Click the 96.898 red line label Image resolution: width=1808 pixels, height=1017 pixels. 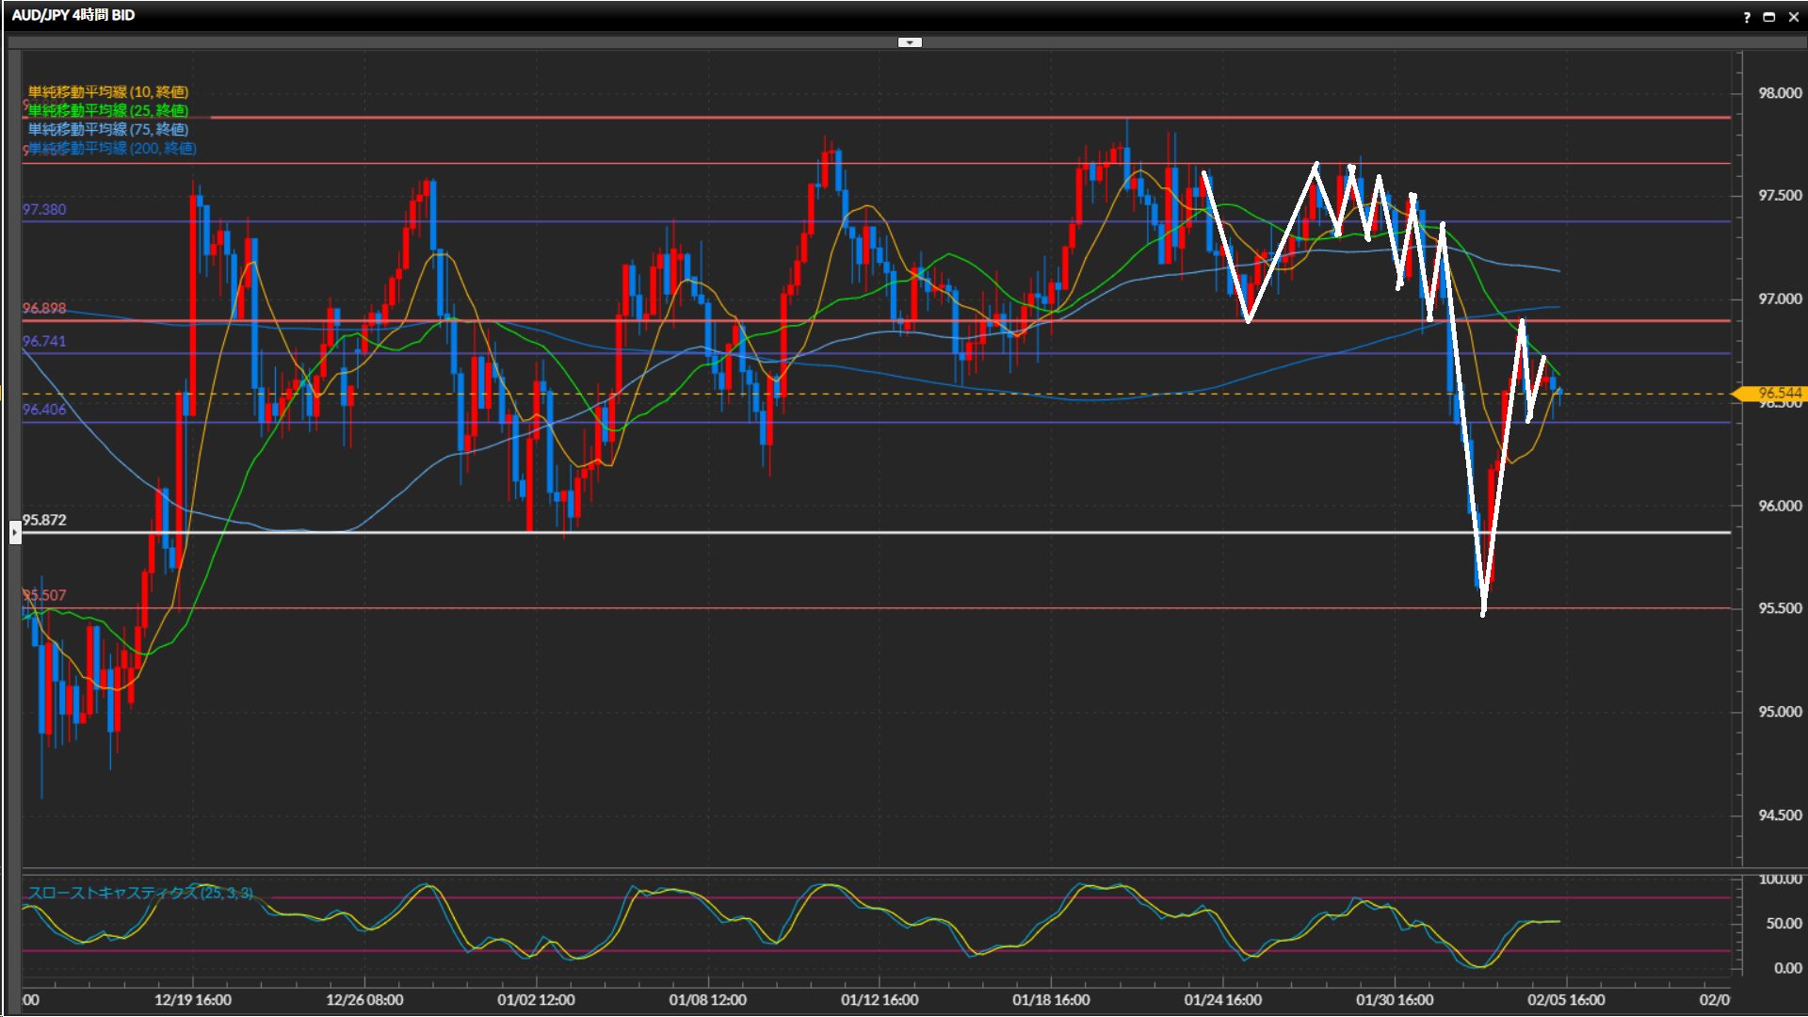pos(44,308)
